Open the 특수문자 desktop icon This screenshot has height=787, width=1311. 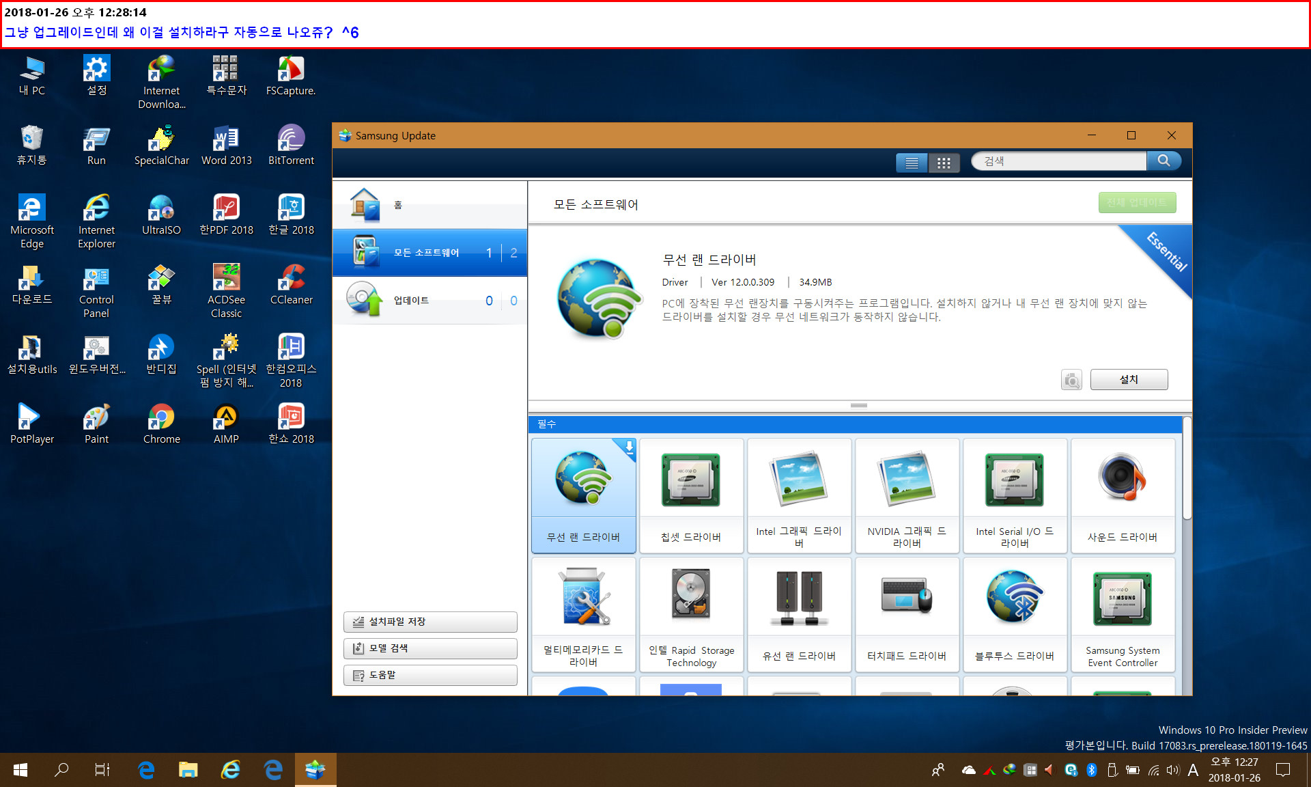[x=226, y=75]
